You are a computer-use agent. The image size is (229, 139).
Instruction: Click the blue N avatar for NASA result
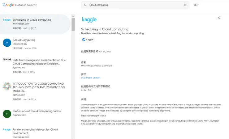[x=7, y=43]
